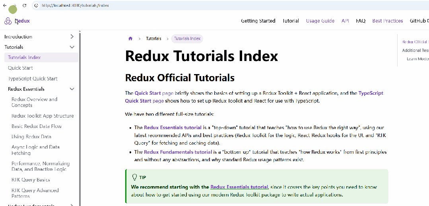Jump to Additional Resources in TOC

coord(415,50)
